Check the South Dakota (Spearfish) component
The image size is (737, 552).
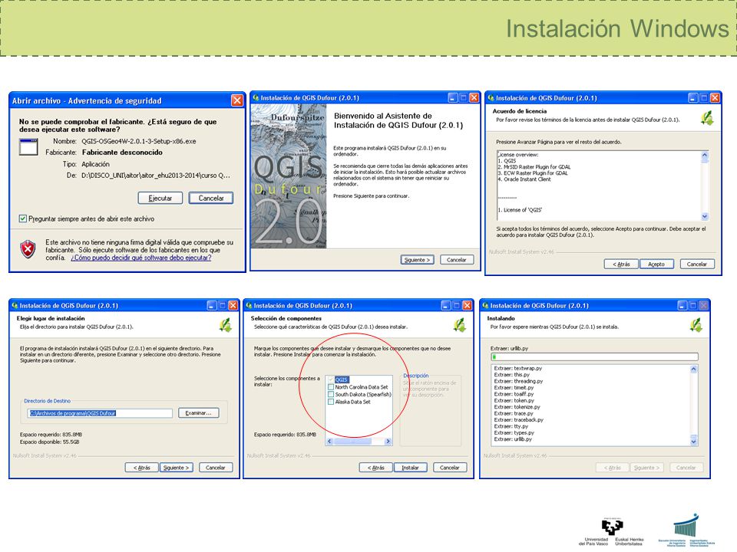(x=331, y=395)
